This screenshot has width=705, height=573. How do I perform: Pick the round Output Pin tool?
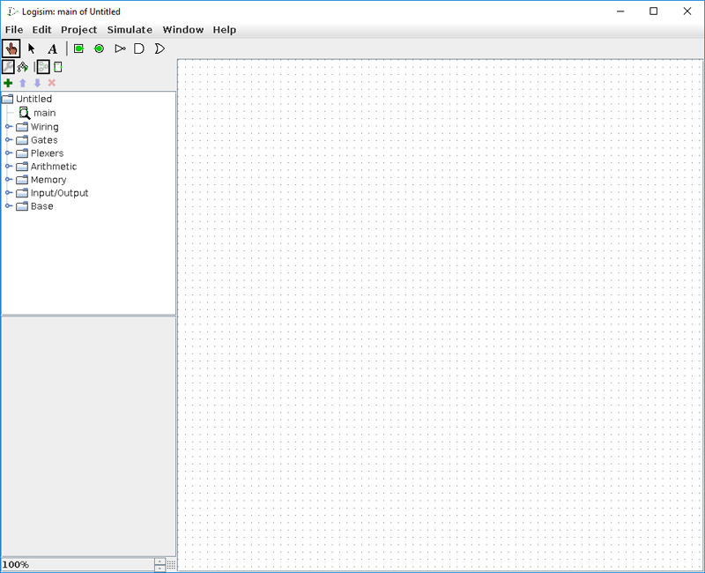coord(99,48)
